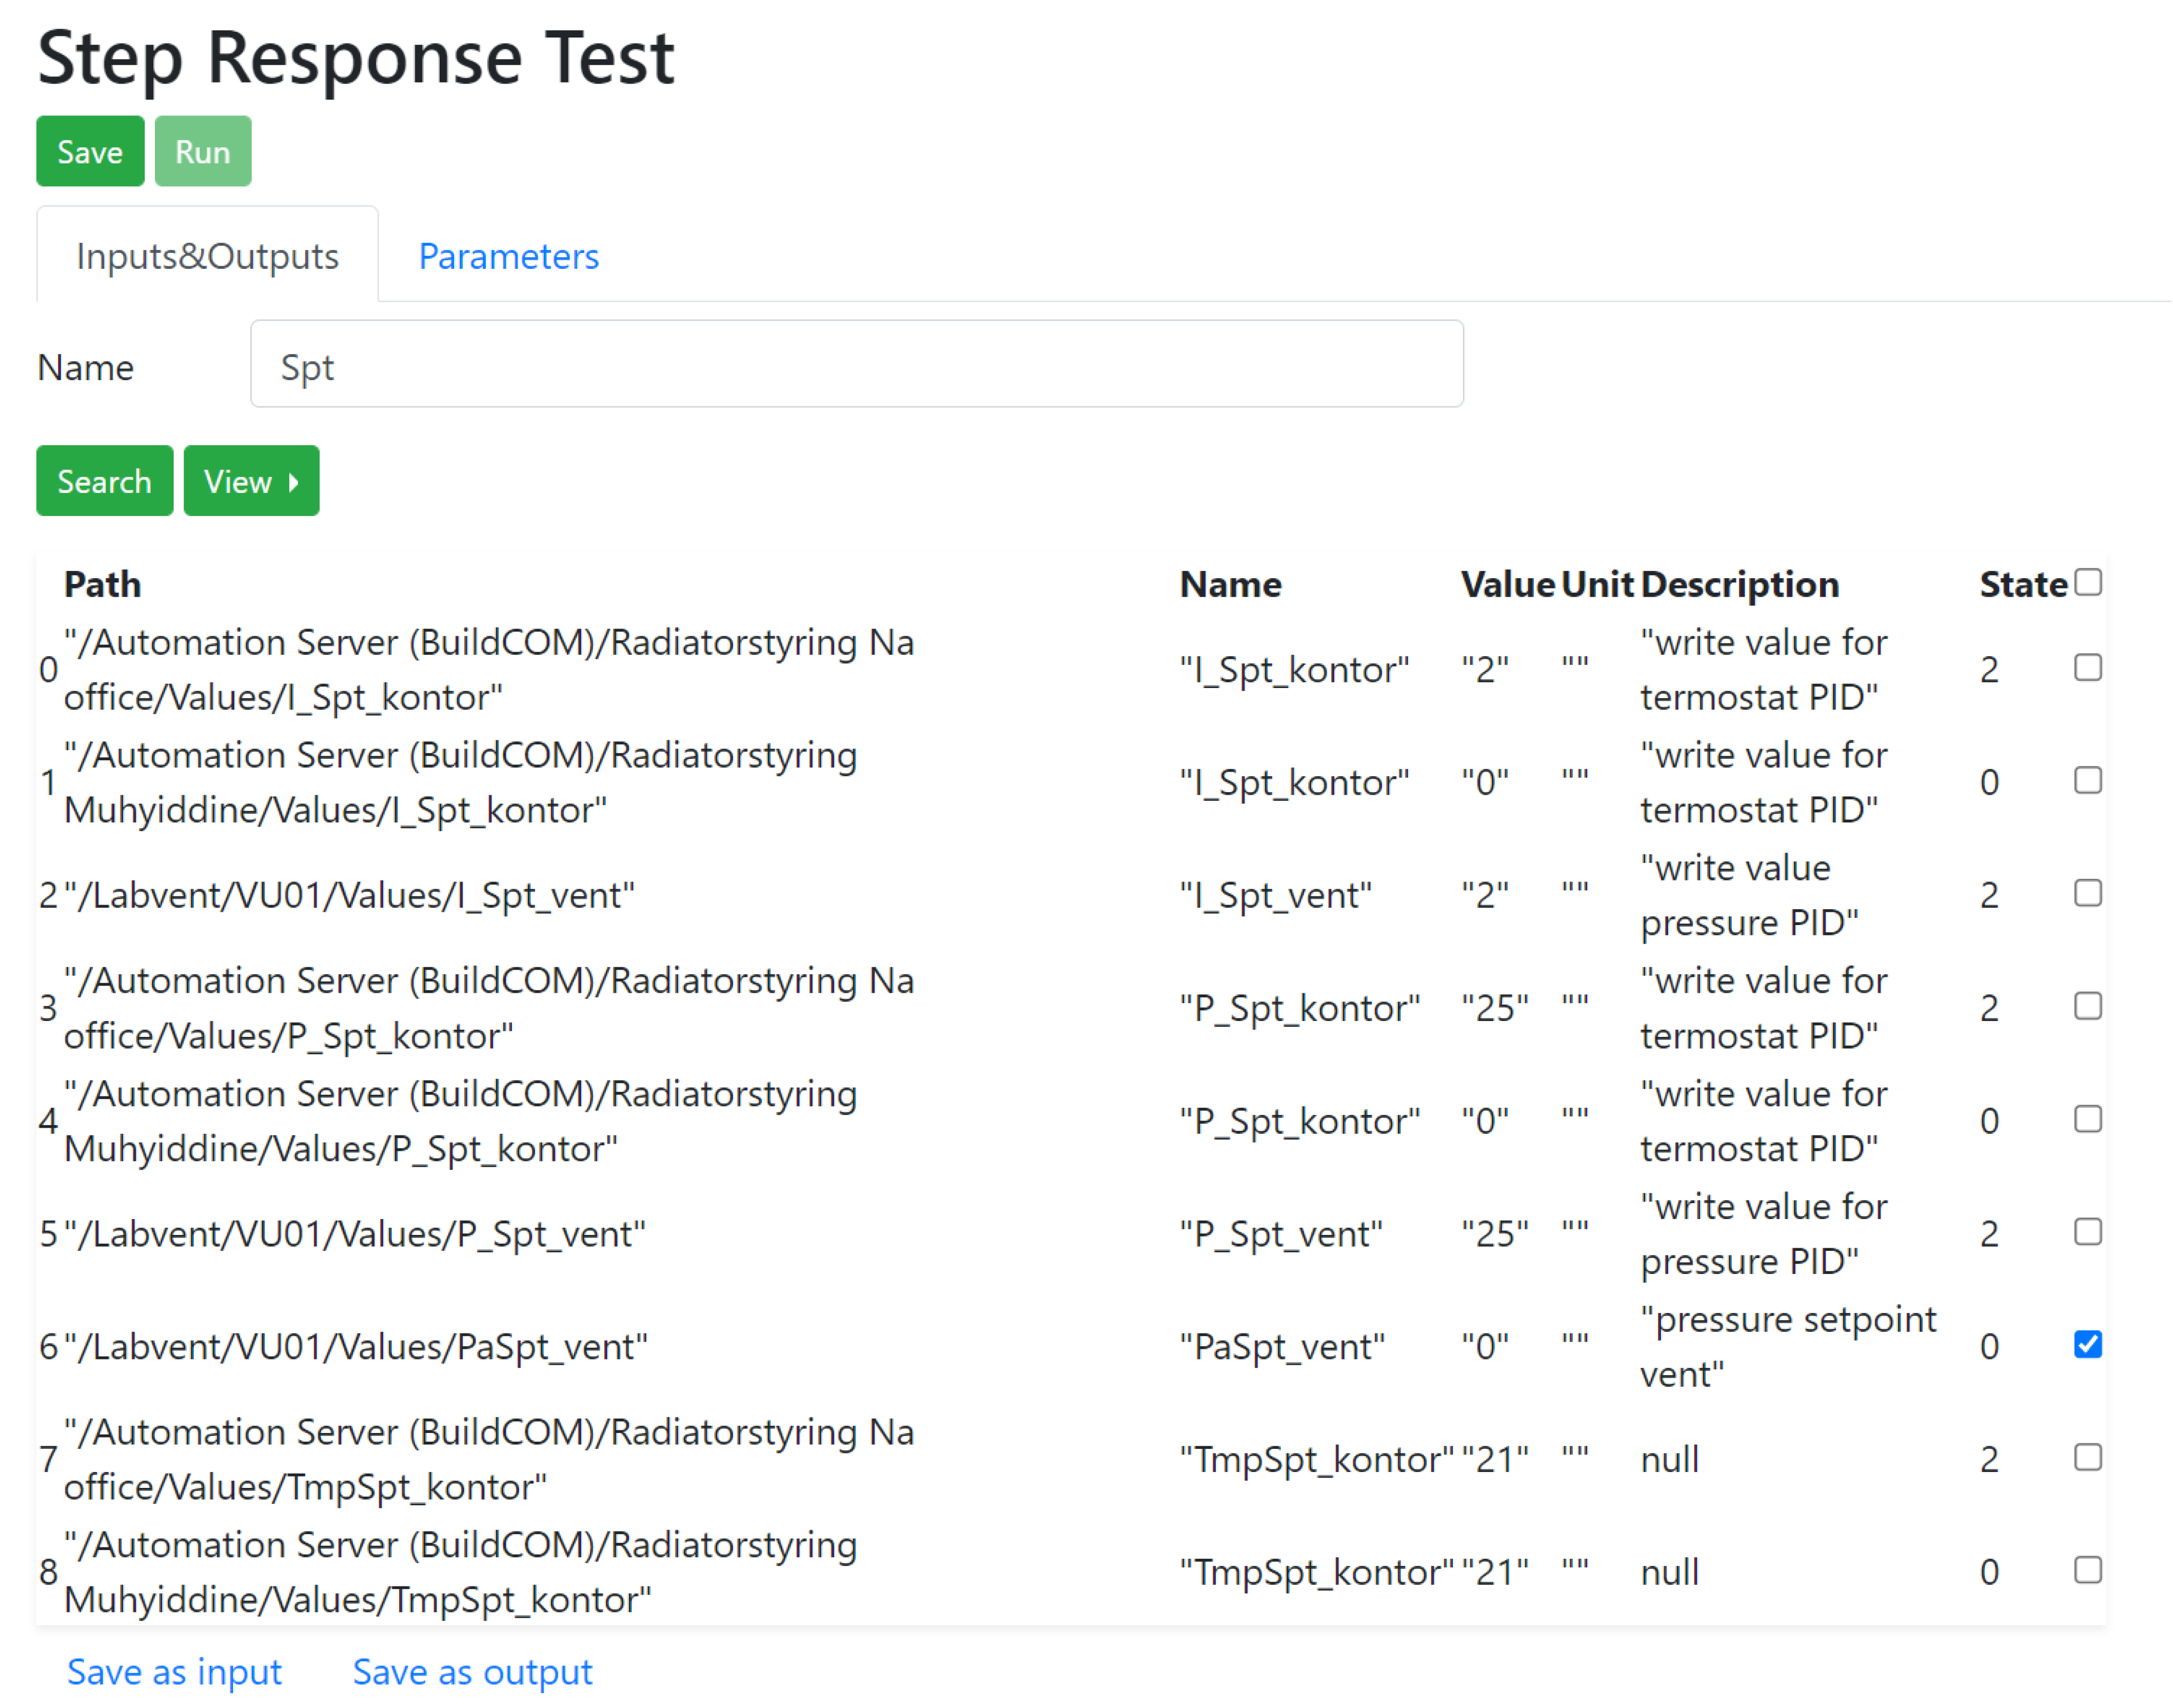Click the Name input field containing Spt
The height and width of the screenshot is (1708, 2173).
pos(856,365)
